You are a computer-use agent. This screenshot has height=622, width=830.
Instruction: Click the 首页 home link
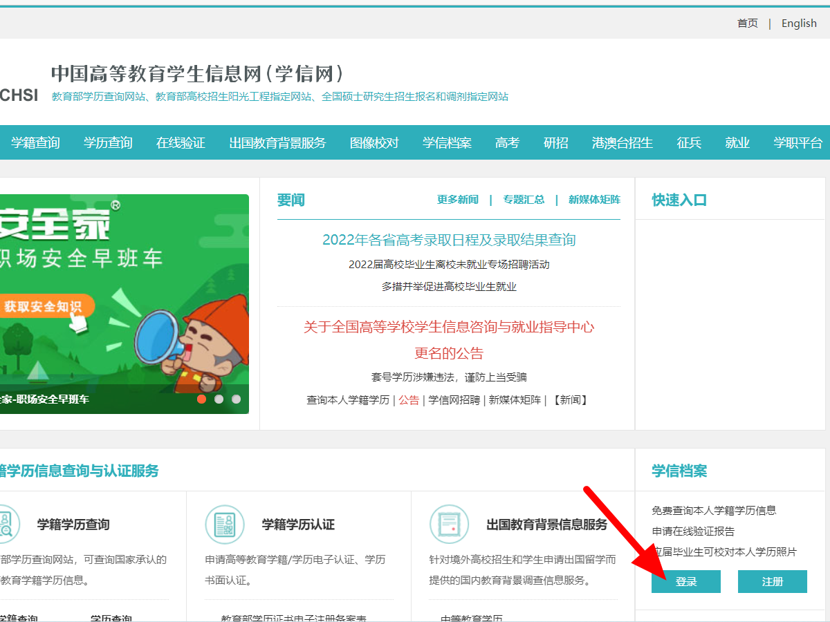[x=748, y=23]
